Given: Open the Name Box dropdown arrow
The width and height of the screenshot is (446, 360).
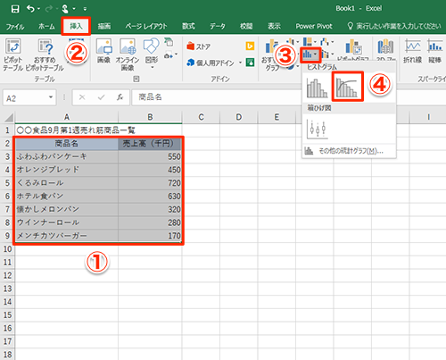Looking at the screenshot, I should click(51, 97).
